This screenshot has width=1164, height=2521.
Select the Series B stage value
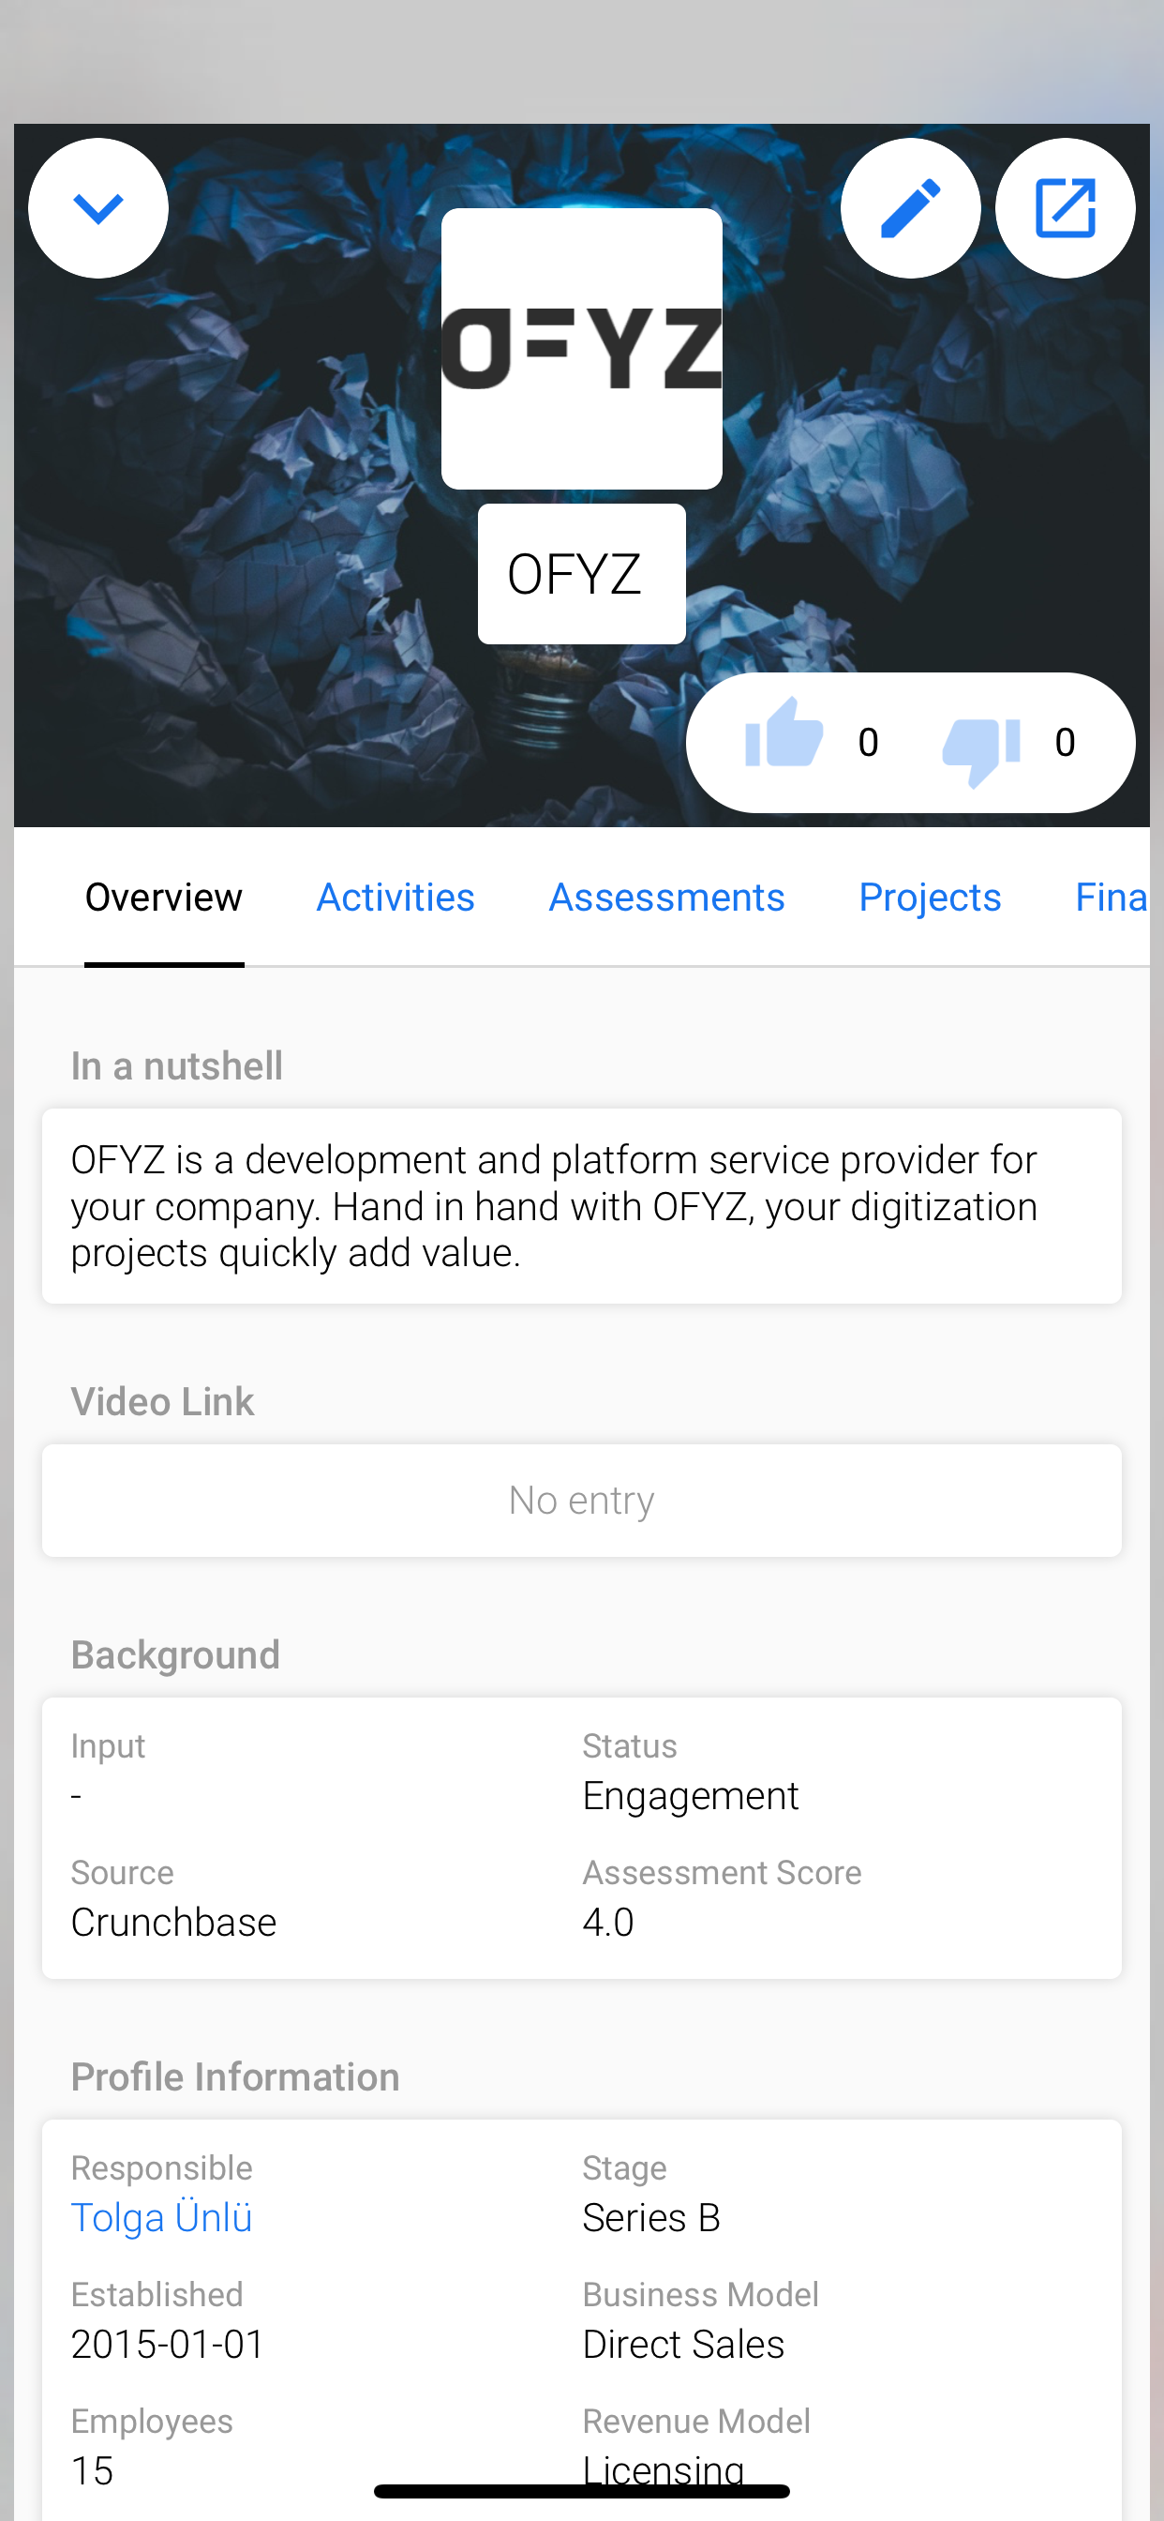click(x=651, y=2218)
